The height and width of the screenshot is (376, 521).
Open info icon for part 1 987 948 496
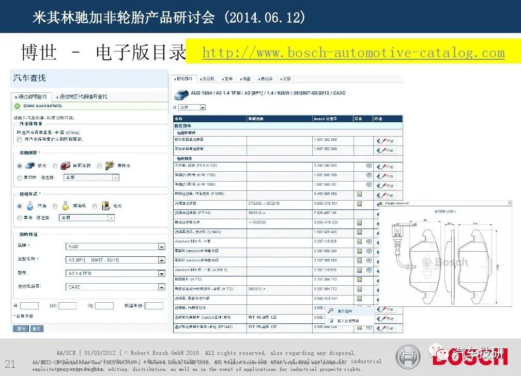tap(369, 175)
